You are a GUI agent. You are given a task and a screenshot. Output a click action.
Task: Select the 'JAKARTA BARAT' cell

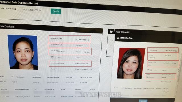click(x=52, y=82)
